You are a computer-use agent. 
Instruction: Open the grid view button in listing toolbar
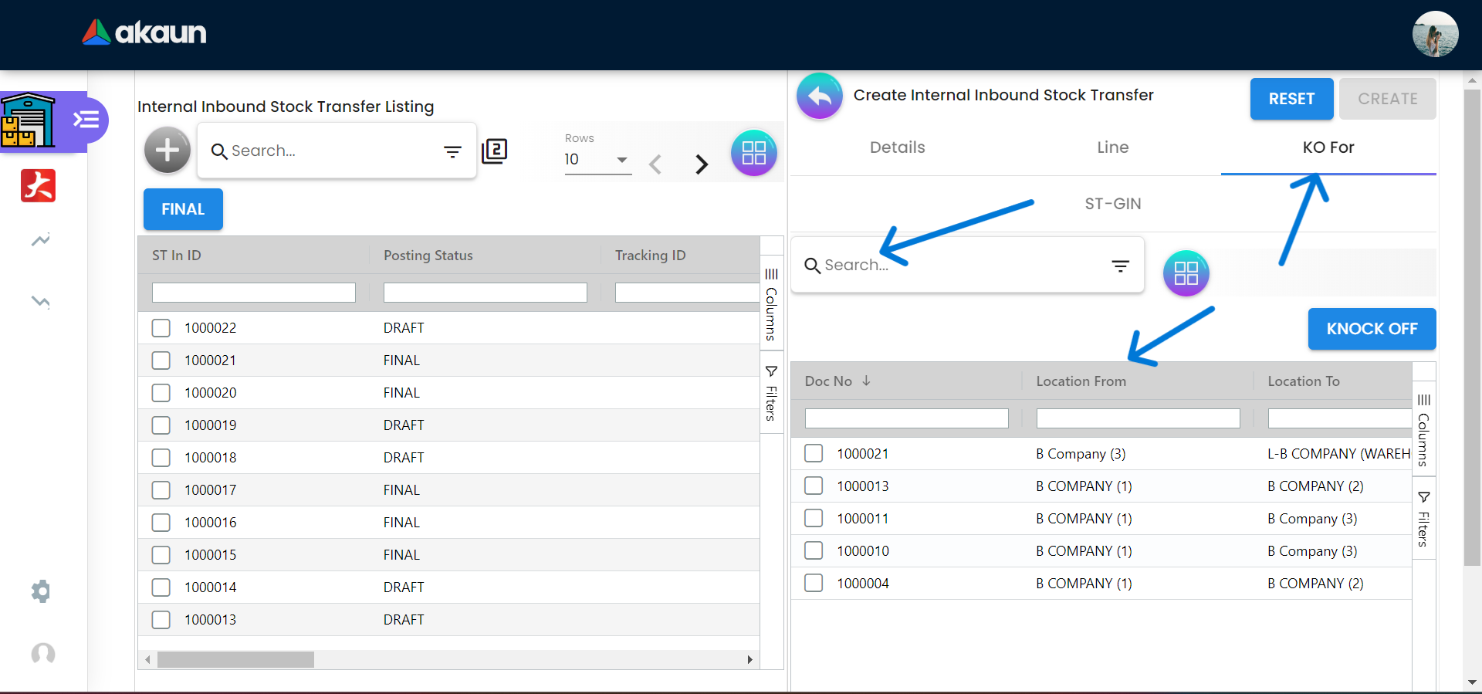click(753, 153)
